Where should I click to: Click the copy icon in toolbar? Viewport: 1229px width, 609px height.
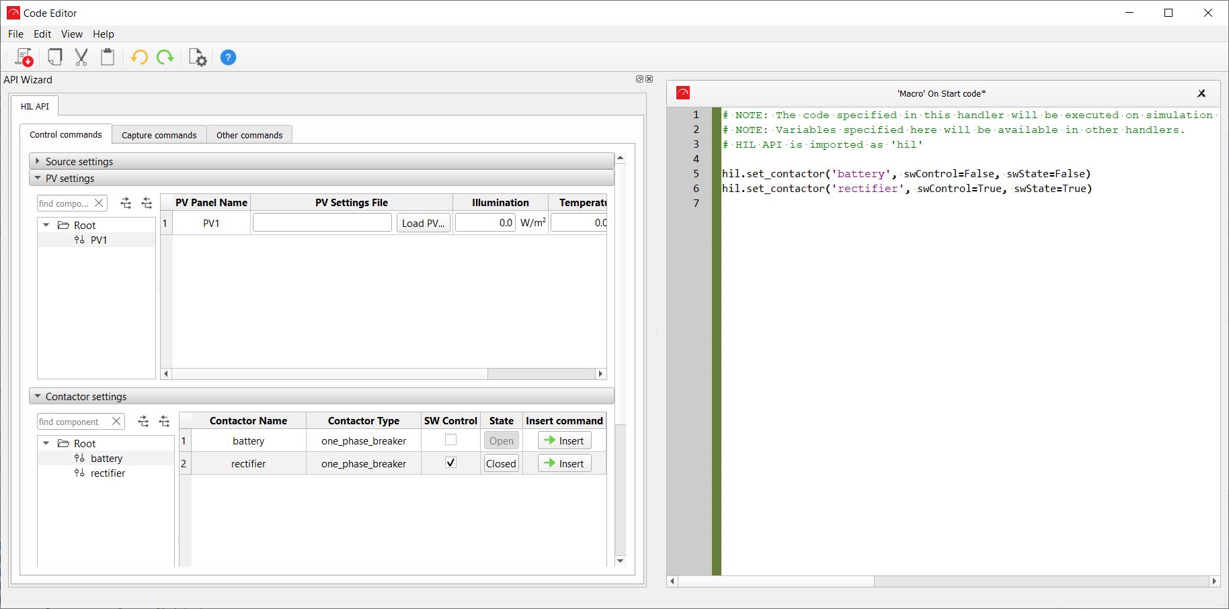(55, 58)
